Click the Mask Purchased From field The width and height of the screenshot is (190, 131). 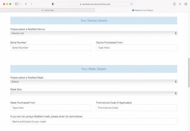[x=51, y=108]
